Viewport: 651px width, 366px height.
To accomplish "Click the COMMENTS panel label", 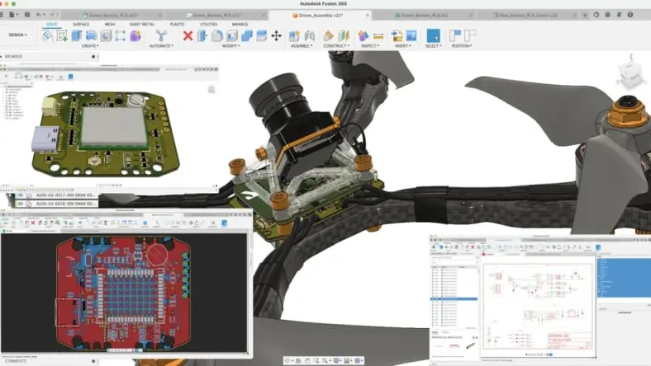I will (16, 361).
